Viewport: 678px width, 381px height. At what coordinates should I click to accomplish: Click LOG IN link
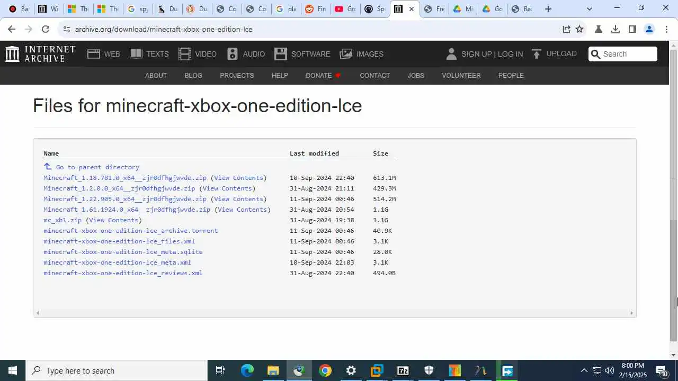(510, 54)
